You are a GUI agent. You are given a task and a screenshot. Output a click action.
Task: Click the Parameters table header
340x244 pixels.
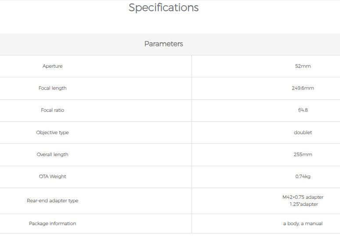pos(163,44)
